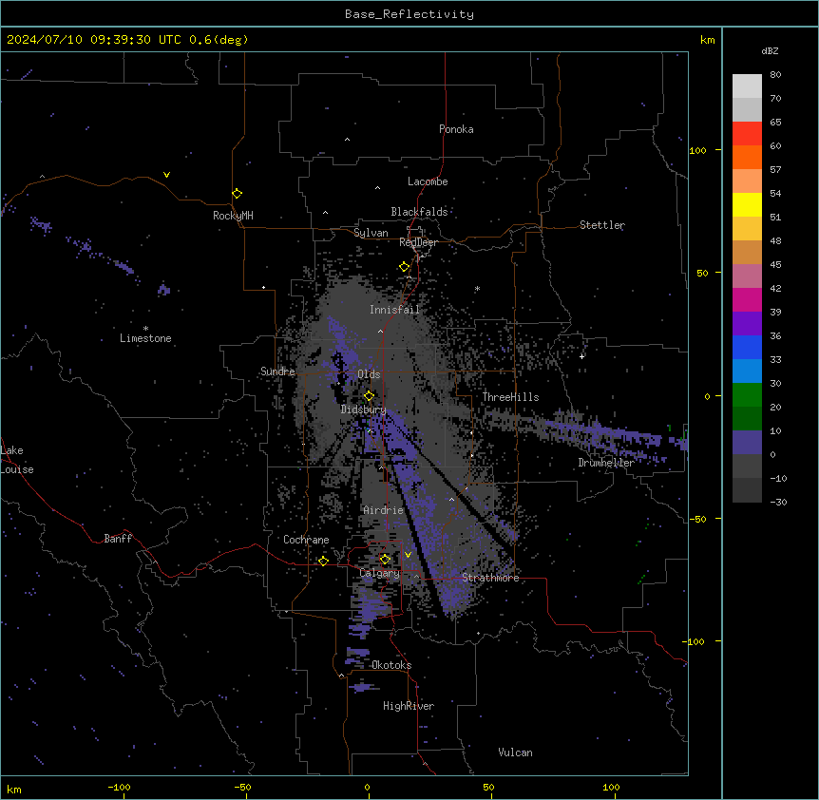Click the -100 tick label on horizontal axis

[119, 787]
